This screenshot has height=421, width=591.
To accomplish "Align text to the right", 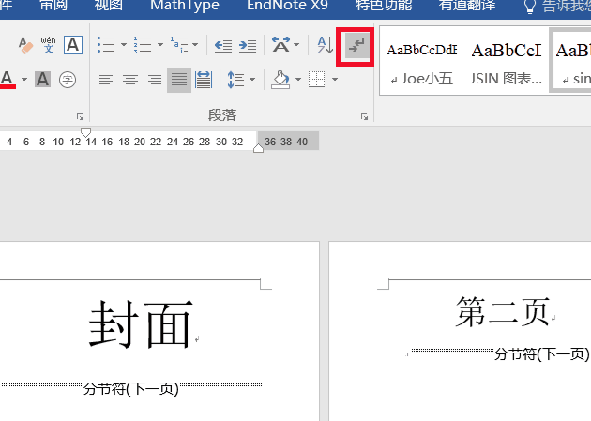I will point(155,80).
